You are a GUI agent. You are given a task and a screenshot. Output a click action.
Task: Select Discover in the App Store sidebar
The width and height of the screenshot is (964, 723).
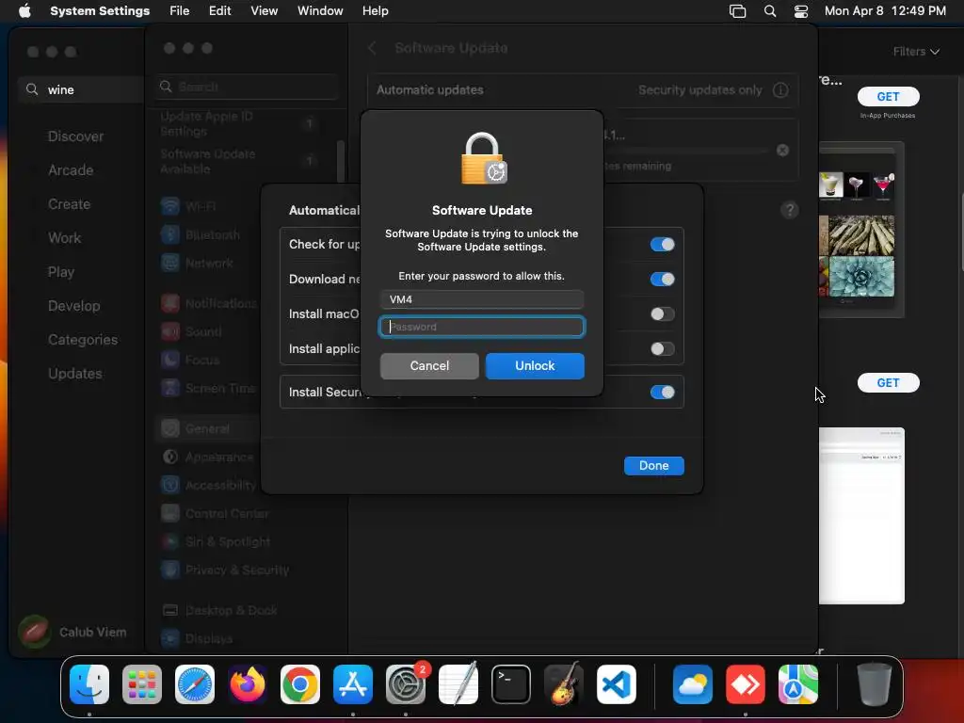pyautogui.click(x=75, y=137)
